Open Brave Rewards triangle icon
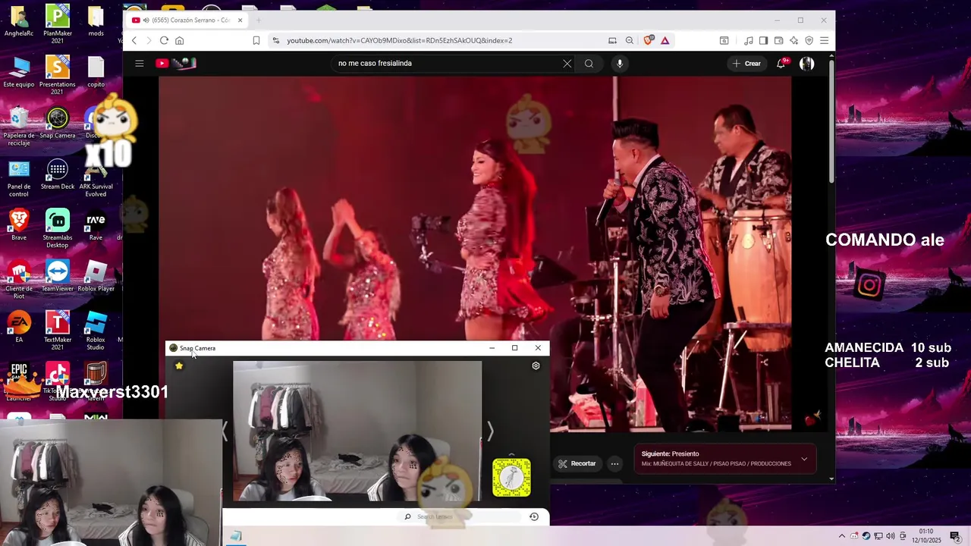The image size is (971, 546). (x=665, y=41)
